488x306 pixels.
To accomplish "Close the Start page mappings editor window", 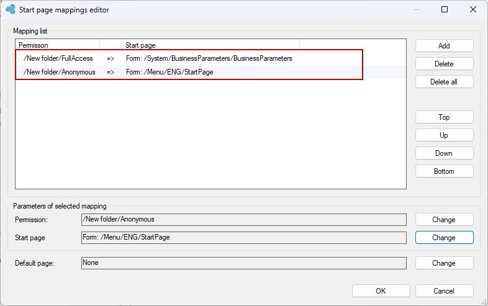I will [x=473, y=10].
